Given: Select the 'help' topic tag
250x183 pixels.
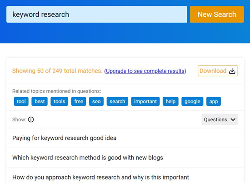Looking at the screenshot, I should click(170, 101).
